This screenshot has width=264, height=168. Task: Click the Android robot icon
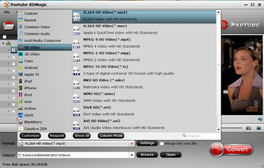[21, 67]
